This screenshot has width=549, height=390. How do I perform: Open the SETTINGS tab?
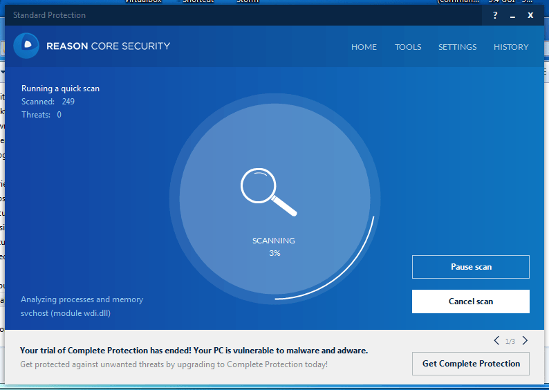(457, 47)
